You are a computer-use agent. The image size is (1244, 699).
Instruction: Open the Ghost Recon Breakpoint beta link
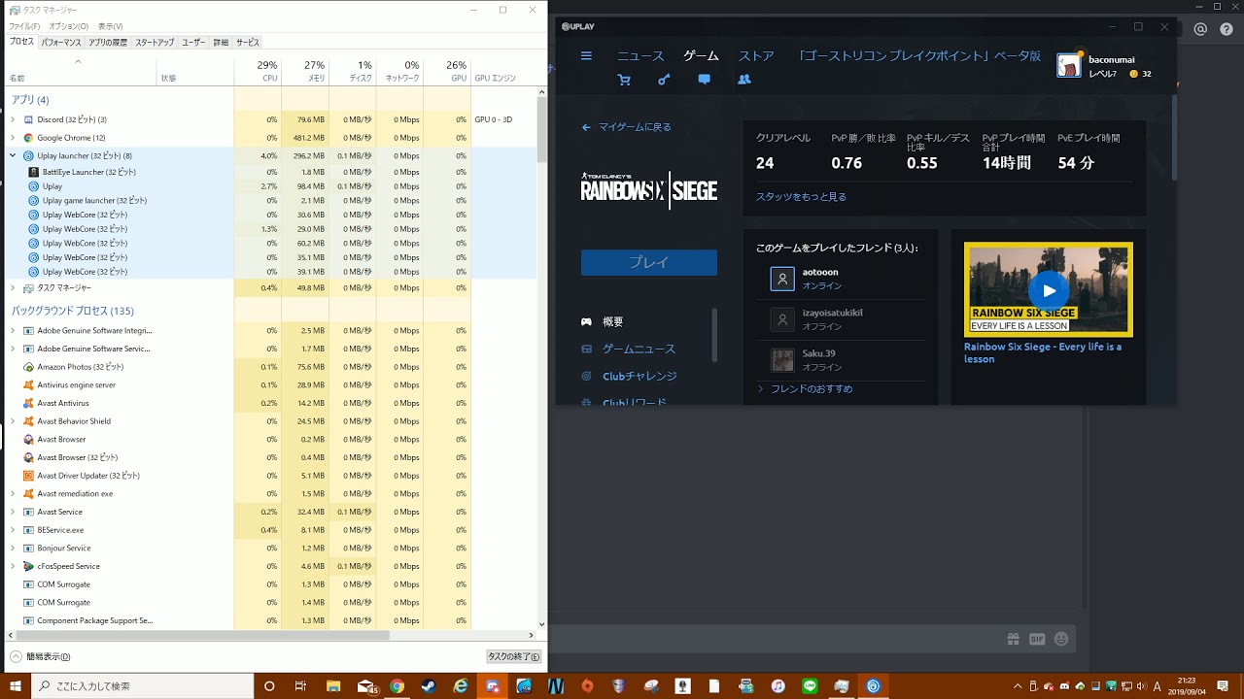919,56
